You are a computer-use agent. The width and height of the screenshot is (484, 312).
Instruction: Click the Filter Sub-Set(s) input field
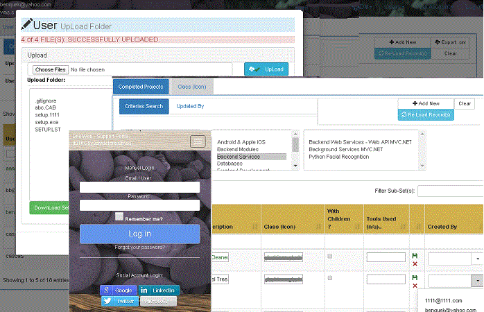[x=449, y=191]
